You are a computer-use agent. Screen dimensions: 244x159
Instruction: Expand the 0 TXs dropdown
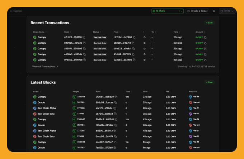[x=227, y=11]
